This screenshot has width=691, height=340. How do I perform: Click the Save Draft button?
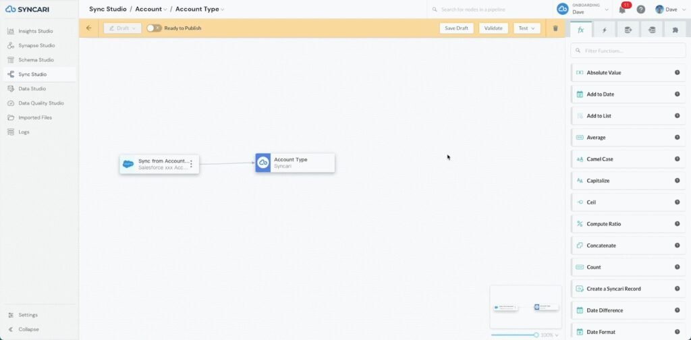pyautogui.click(x=456, y=28)
